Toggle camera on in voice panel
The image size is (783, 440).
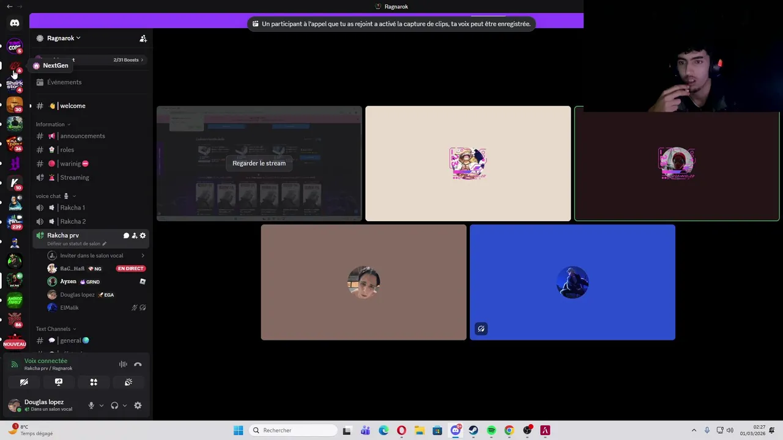(x=24, y=382)
